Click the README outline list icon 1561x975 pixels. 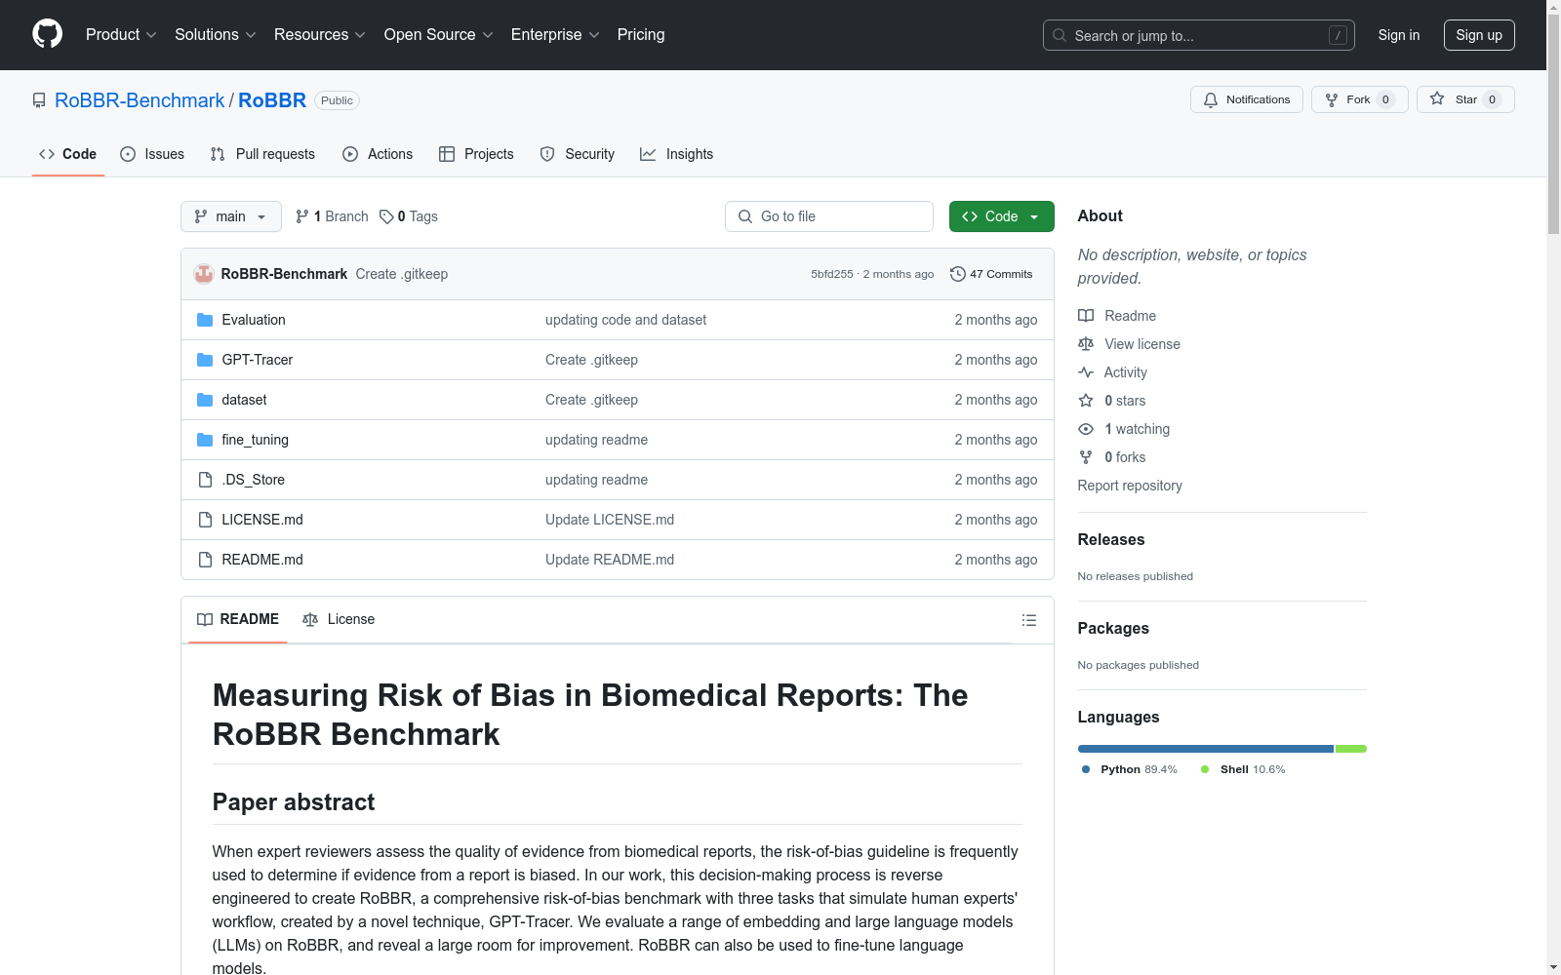[1029, 620]
